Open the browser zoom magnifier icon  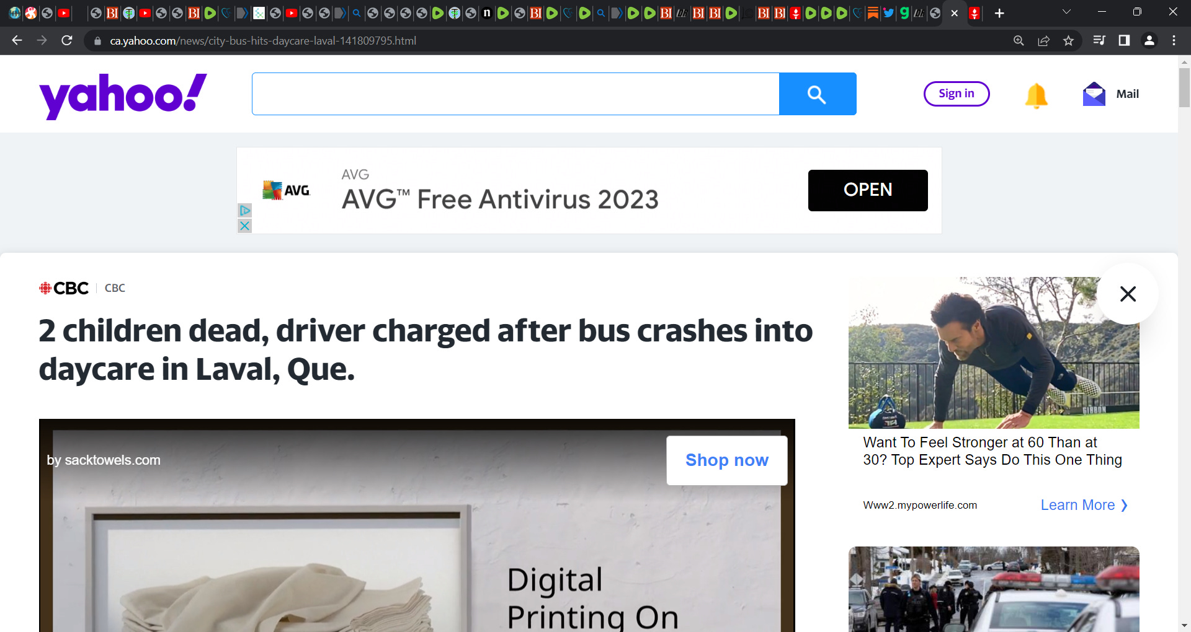click(1019, 40)
